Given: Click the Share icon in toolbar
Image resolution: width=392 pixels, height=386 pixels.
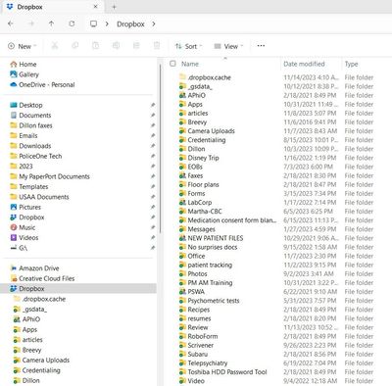Looking at the screenshot, I should click(x=136, y=46).
